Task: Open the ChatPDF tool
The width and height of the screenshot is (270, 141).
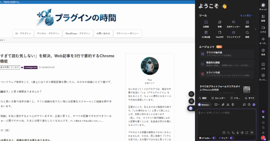Action: (220, 34)
